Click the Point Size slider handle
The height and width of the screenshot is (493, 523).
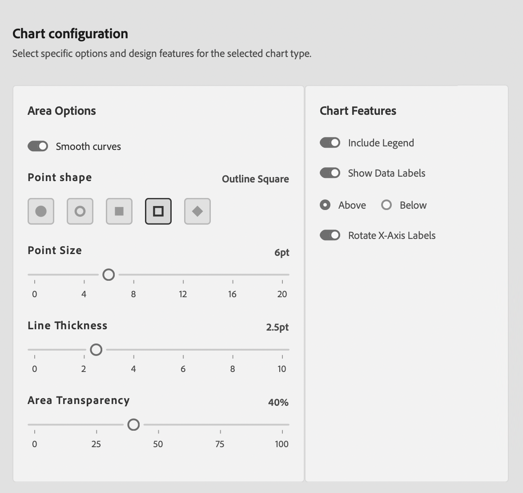(109, 275)
